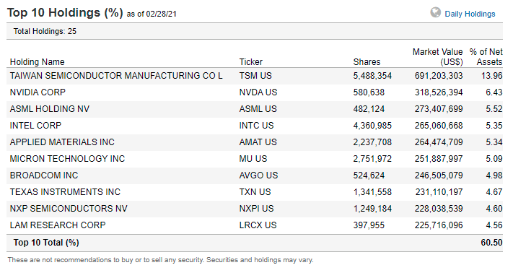
Task: Click the 'INTEL CORP' holding name
Action: [35, 126]
